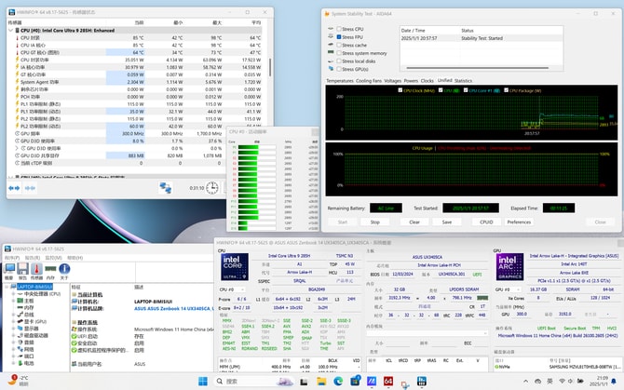Viewport: 624px width, 390px height.
Task: Open the Sensors (传感器) thermometer icon
Action: pos(37,269)
